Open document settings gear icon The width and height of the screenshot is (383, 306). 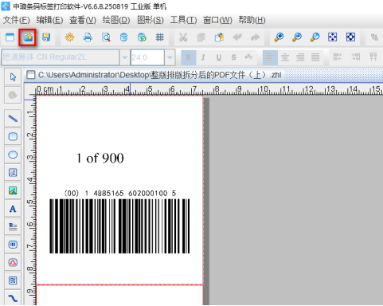(69, 37)
